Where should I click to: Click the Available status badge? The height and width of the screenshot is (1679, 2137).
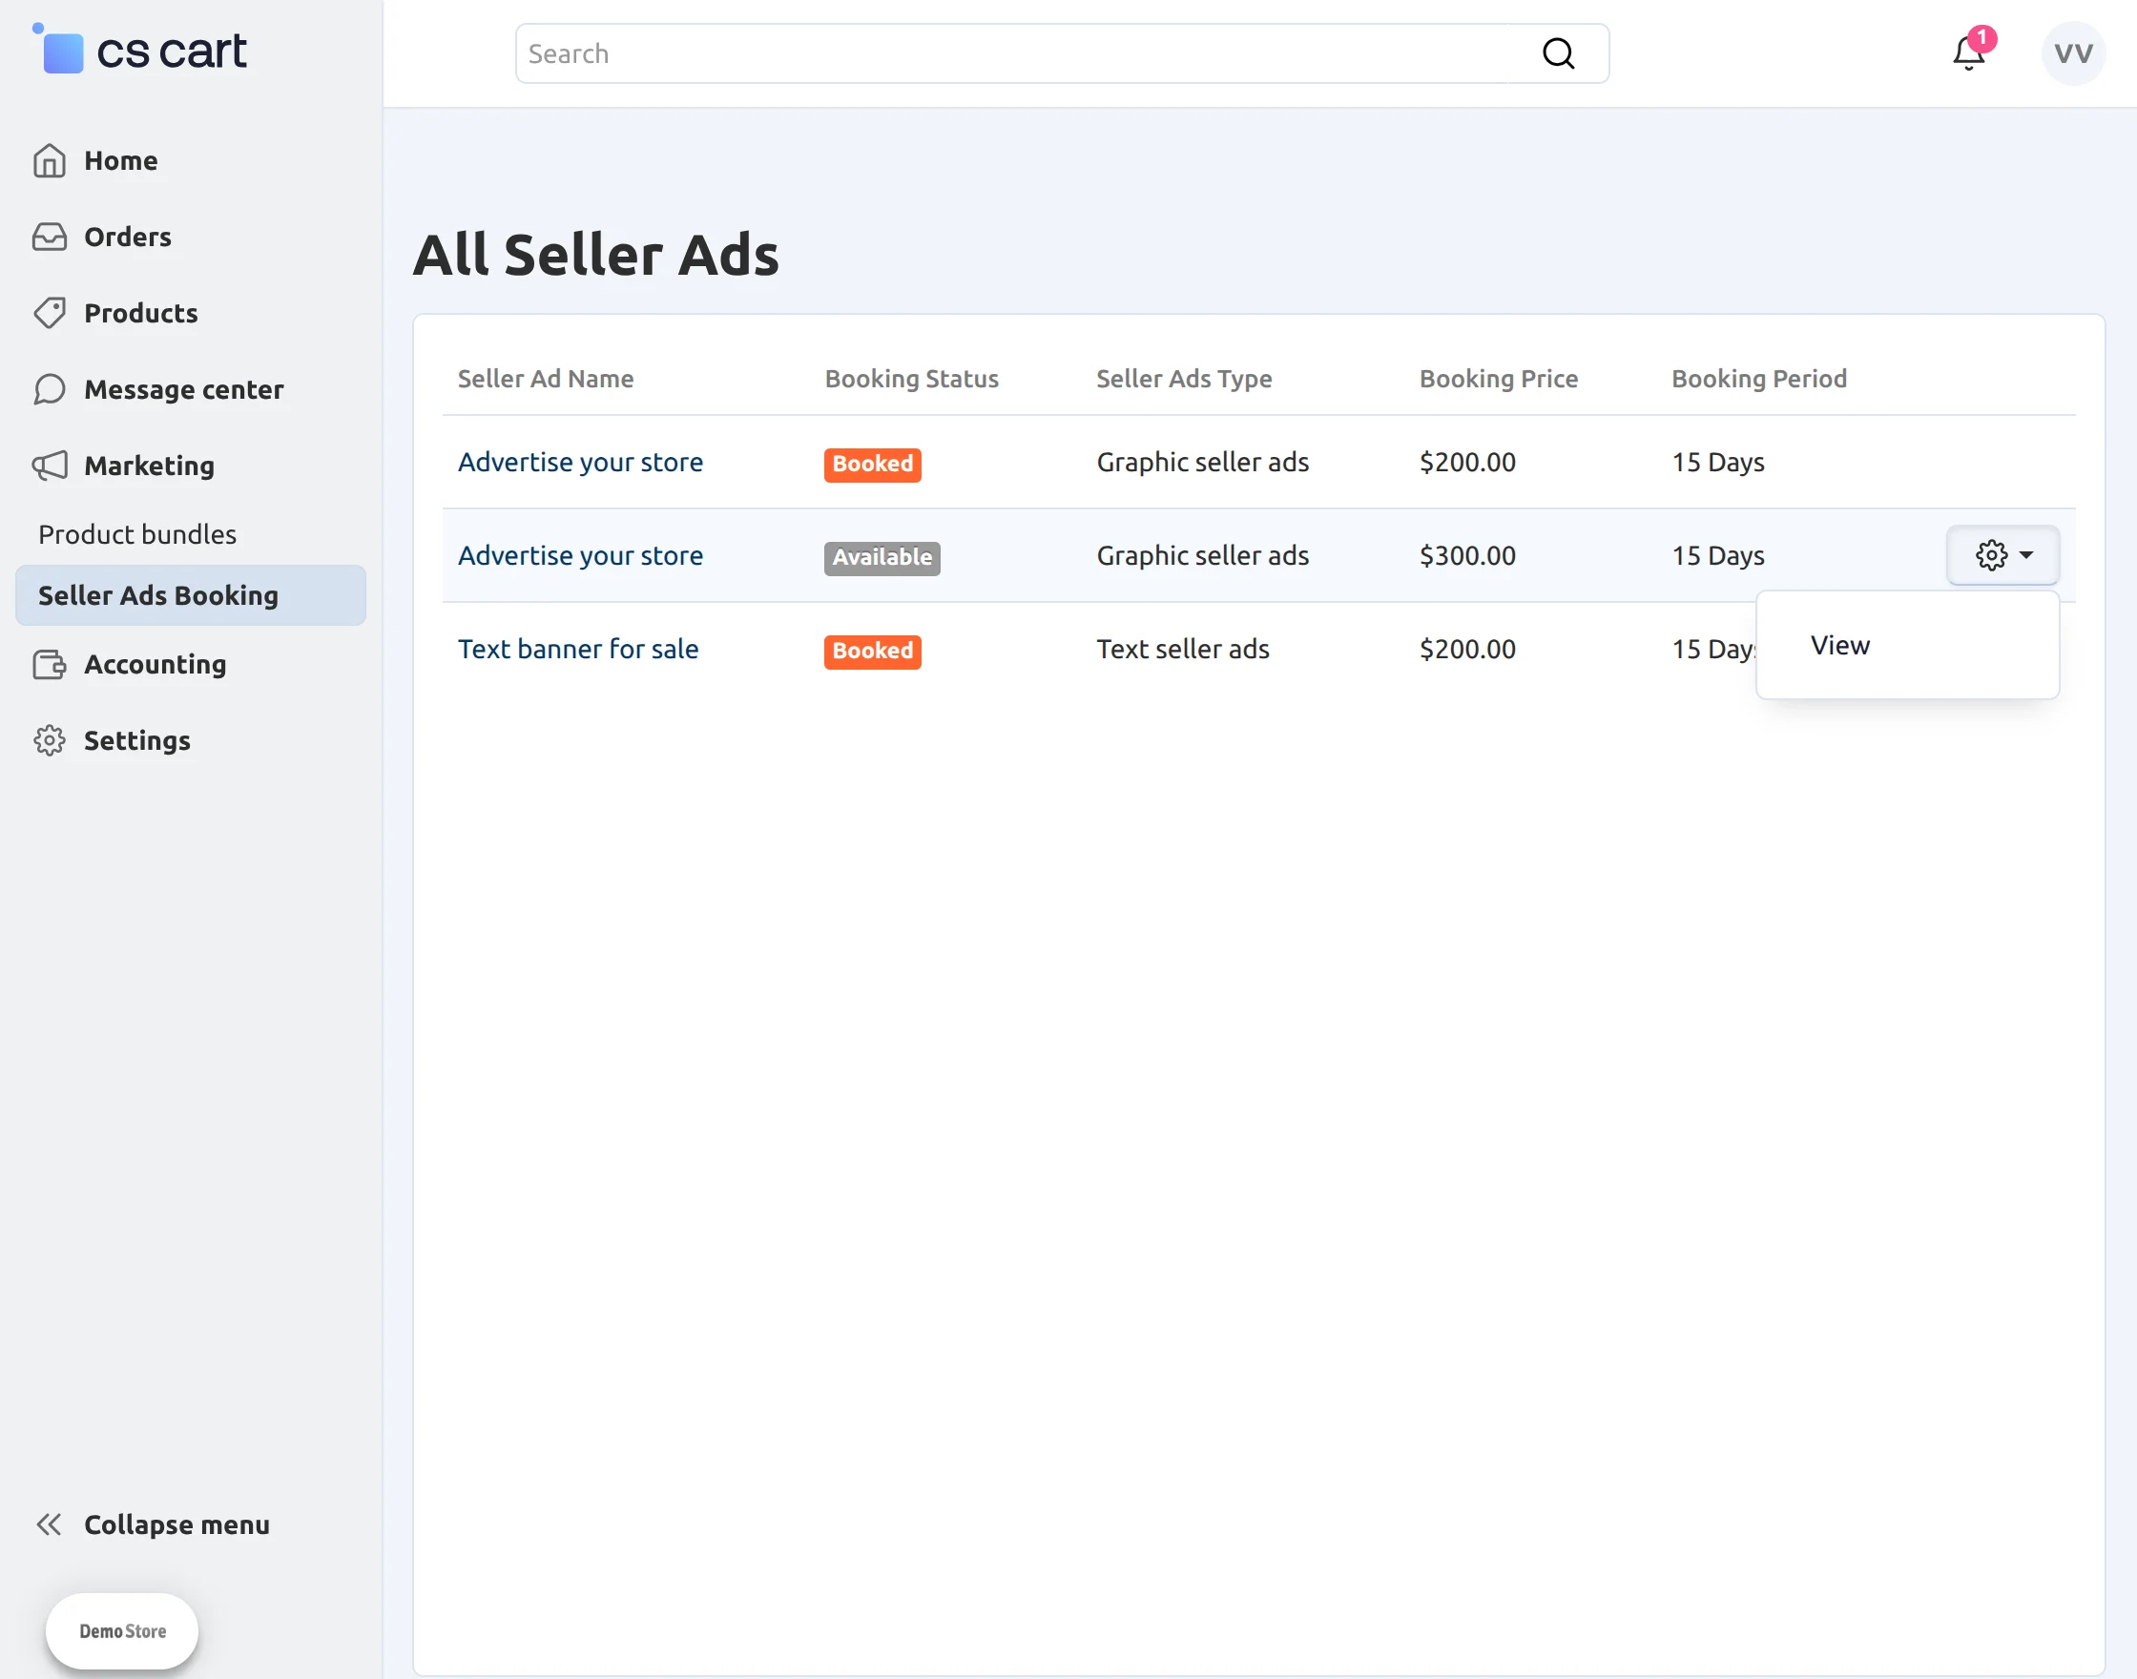coord(882,557)
